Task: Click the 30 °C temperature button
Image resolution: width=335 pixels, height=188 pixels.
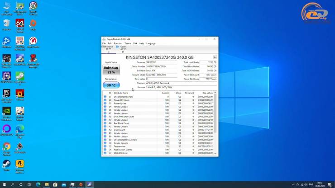Action: (111, 85)
